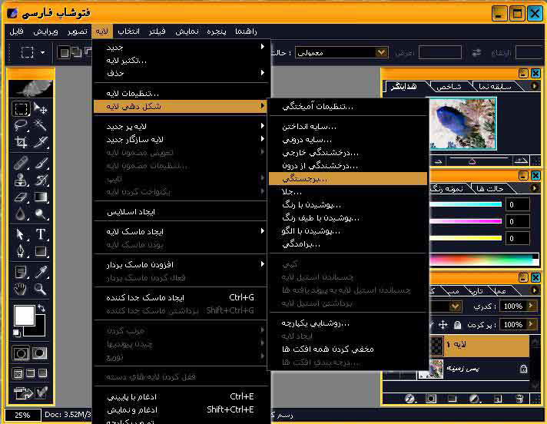
Task: Expand the جدید submenu arrow
Action: 262,47
